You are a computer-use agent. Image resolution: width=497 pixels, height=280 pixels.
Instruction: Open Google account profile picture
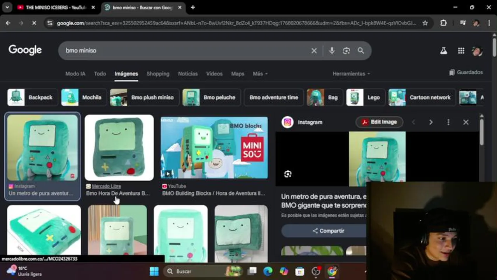click(477, 51)
